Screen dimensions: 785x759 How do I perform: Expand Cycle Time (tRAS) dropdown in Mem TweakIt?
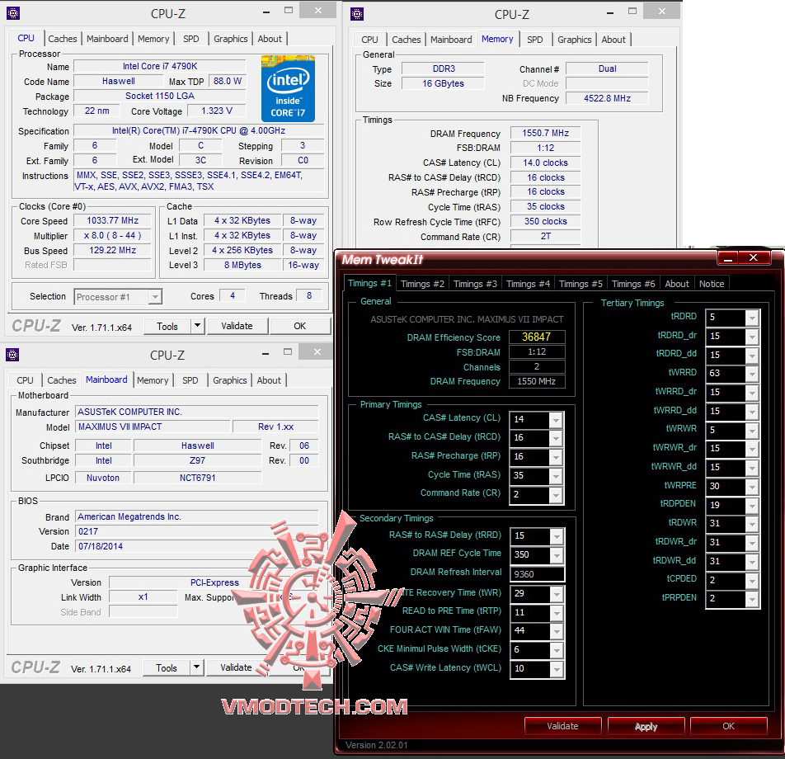click(x=556, y=477)
